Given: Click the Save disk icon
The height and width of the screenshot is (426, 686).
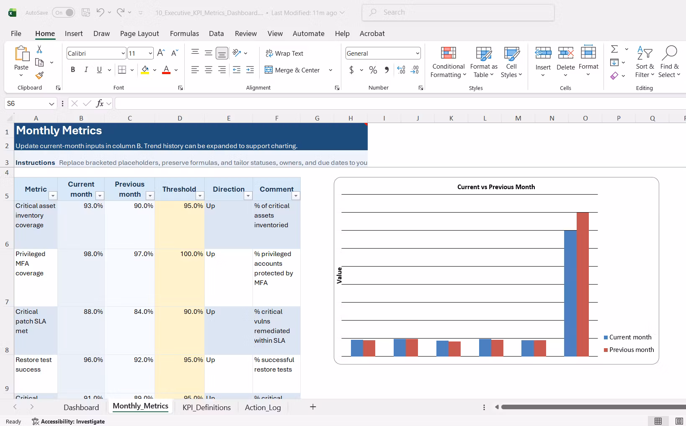Looking at the screenshot, I should [86, 13].
